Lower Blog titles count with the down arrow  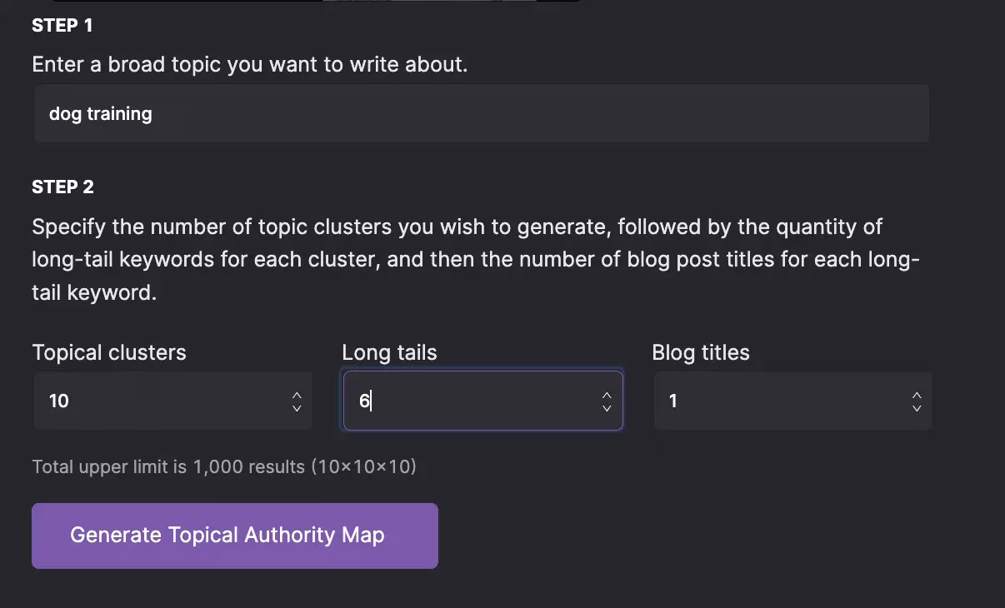(x=917, y=408)
